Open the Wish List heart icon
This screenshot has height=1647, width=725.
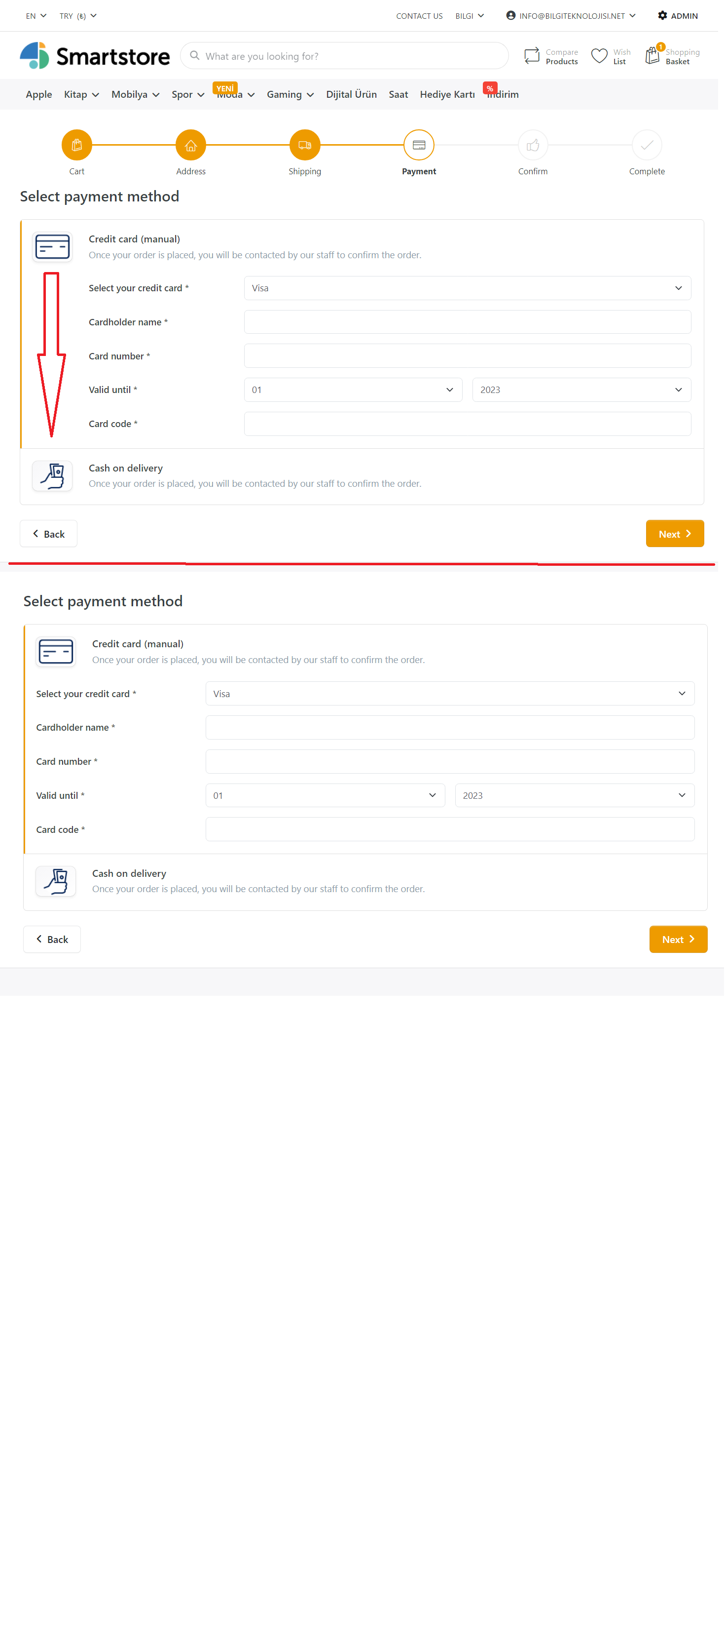point(599,56)
